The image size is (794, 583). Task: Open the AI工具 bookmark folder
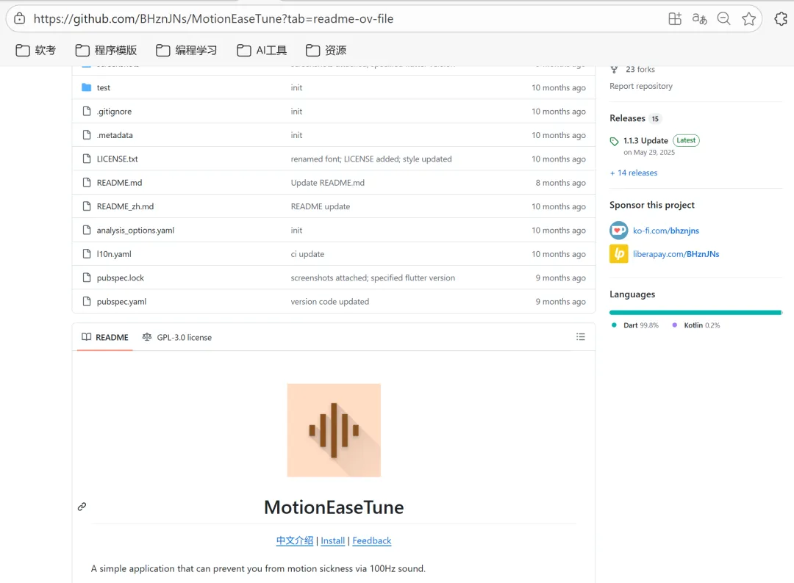point(262,50)
